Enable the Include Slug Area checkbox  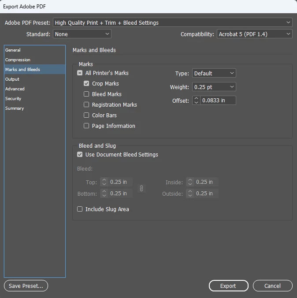click(80, 209)
